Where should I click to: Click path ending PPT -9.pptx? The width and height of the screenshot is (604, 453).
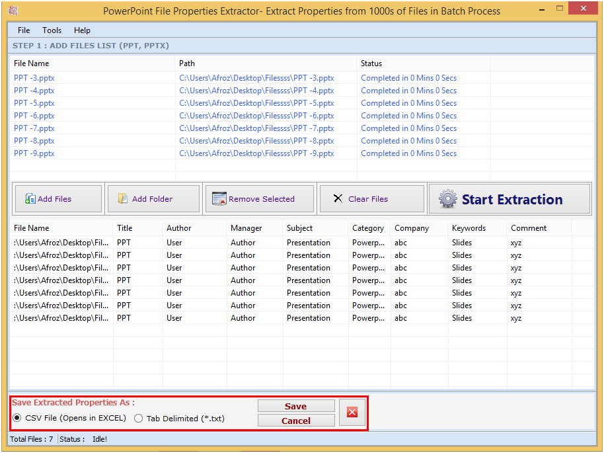point(256,153)
